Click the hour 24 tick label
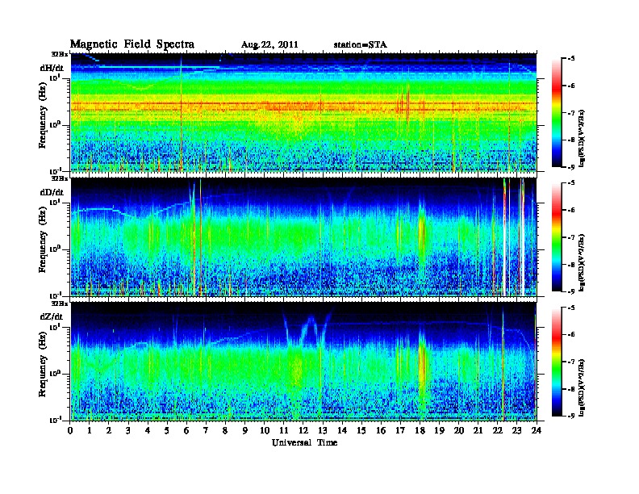Viewport: 639px width, 494px height. 537,430
